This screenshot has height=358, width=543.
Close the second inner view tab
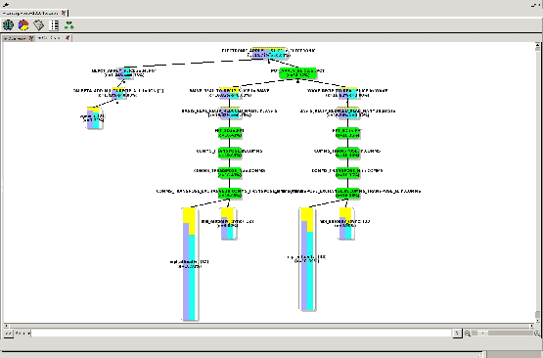pyautogui.click(x=68, y=38)
